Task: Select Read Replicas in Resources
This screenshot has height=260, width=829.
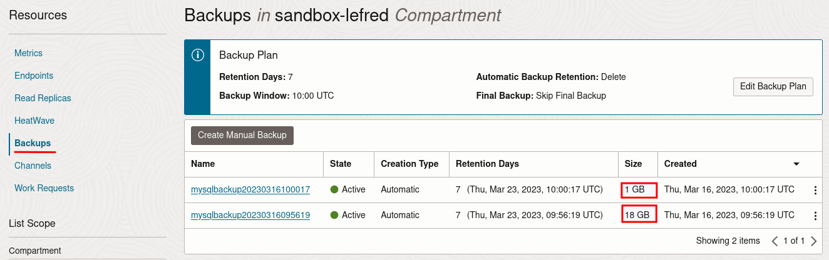Action: point(43,98)
